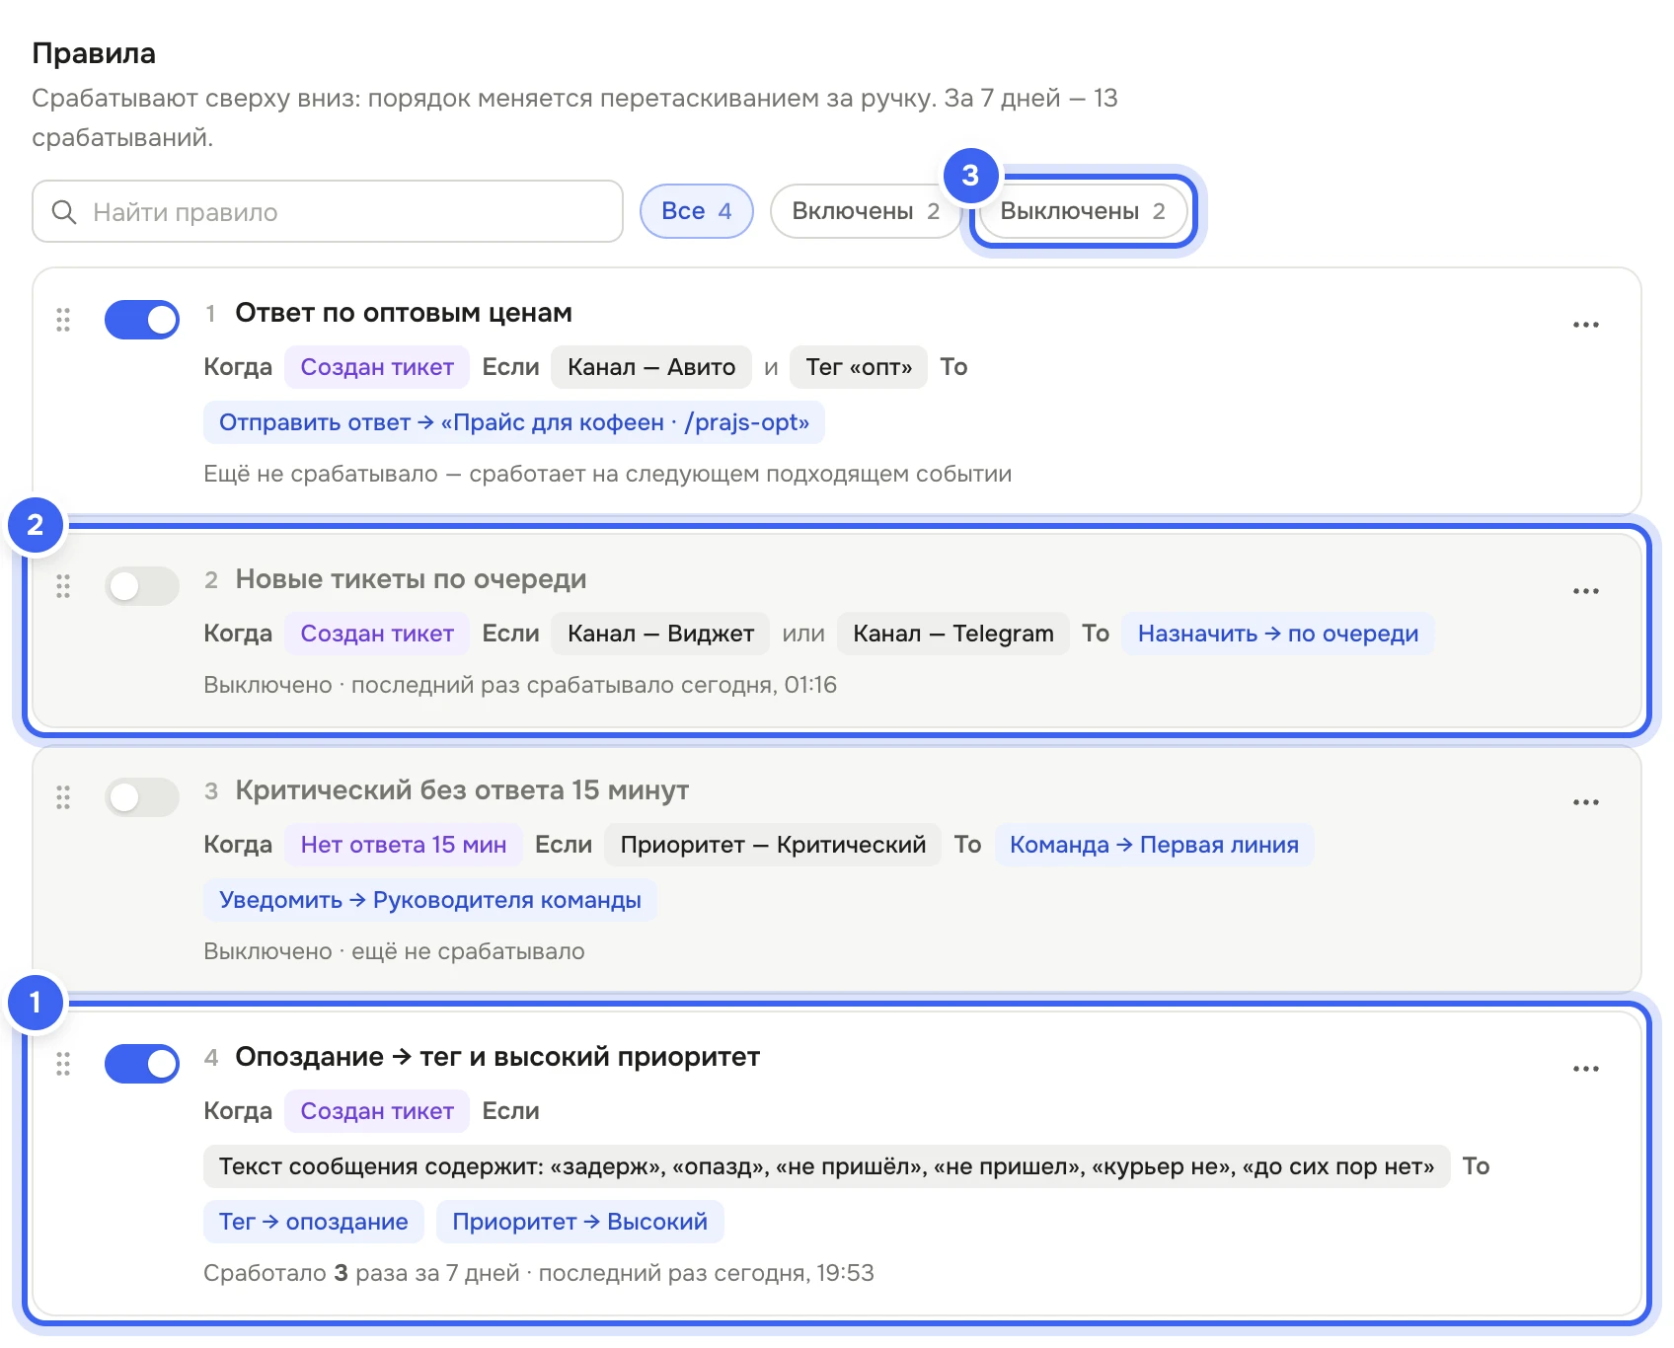Click the «Канал — Авито» condition chip
The width and height of the screenshot is (1674, 1348).
pyautogui.click(x=651, y=367)
